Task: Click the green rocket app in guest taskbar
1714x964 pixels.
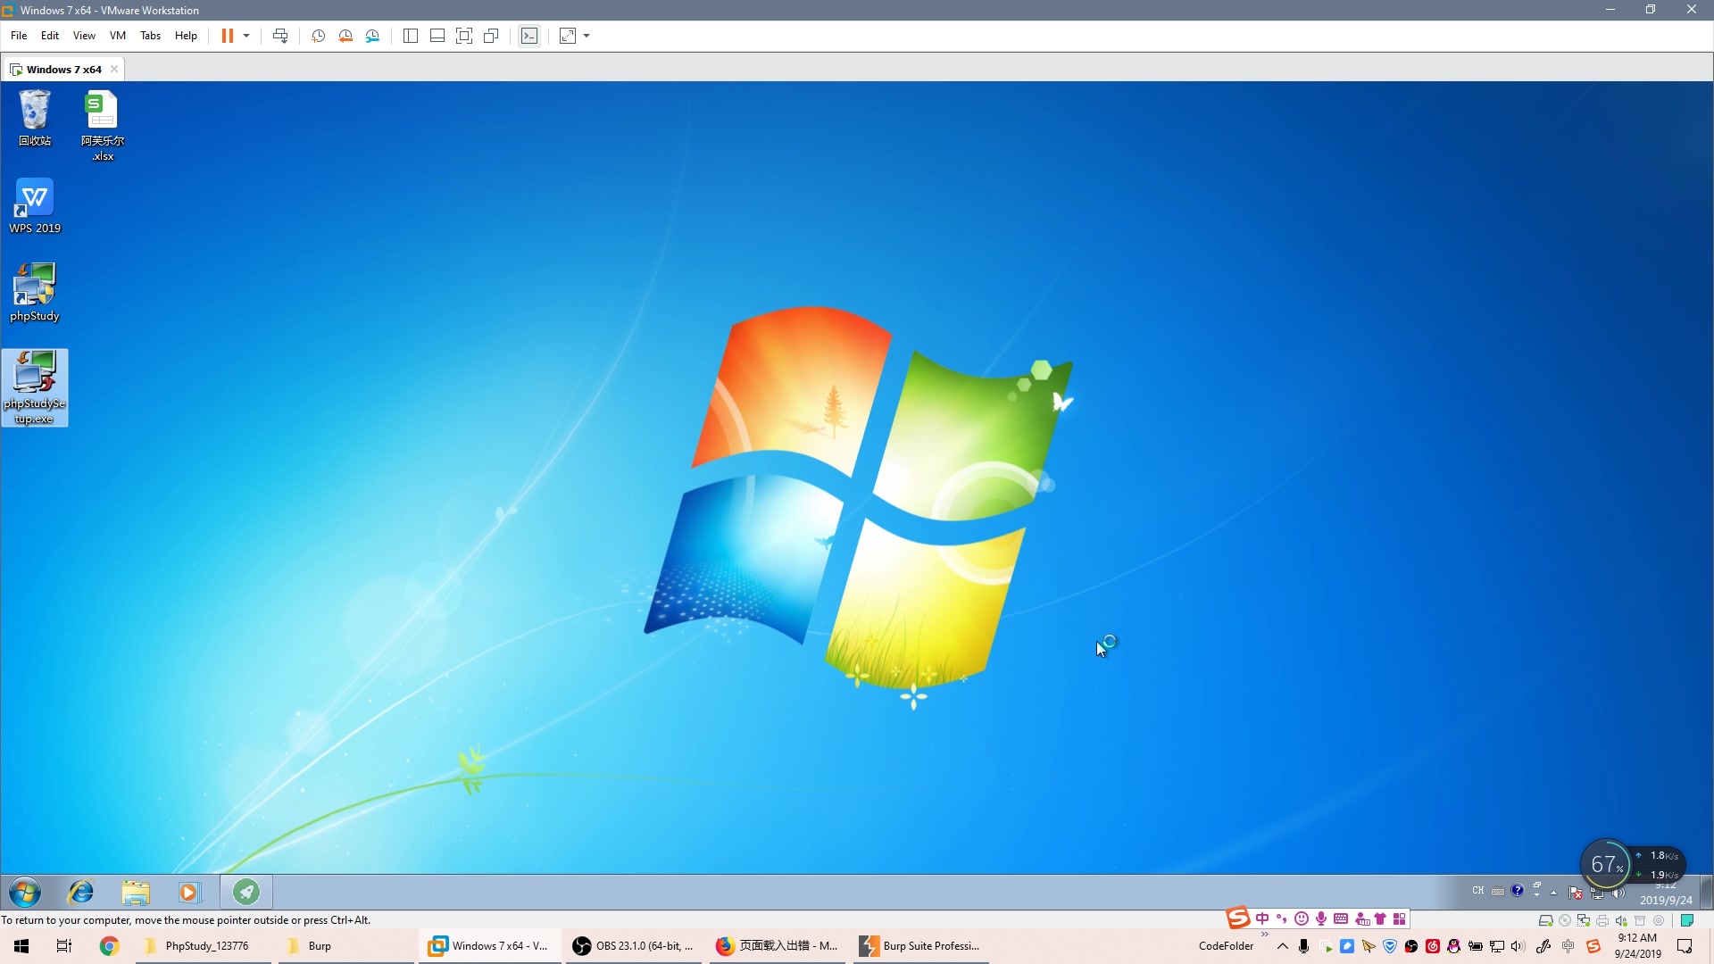Action: tap(246, 892)
